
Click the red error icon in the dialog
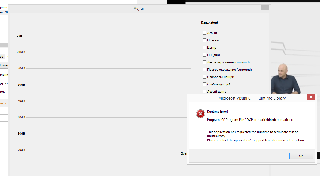coord(201,113)
